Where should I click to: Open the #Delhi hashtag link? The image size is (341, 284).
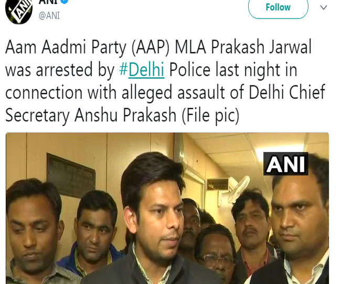142,70
